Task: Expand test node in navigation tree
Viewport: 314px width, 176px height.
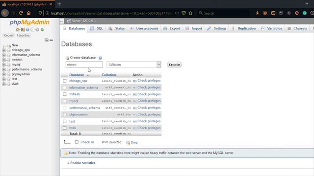Action: coord(4,79)
